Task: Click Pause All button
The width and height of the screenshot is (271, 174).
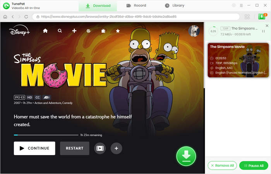Action: pyautogui.click(x=254, y=165)
